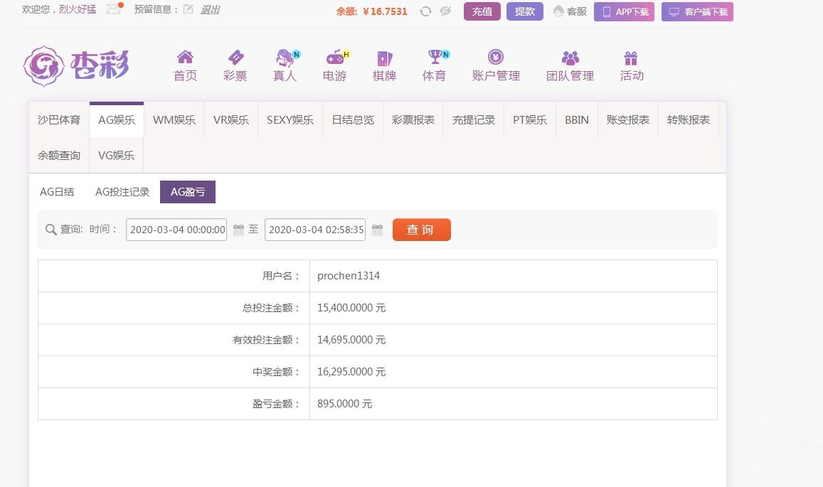Switch to the AG投注记录 tab

click(x=122, y=191)
